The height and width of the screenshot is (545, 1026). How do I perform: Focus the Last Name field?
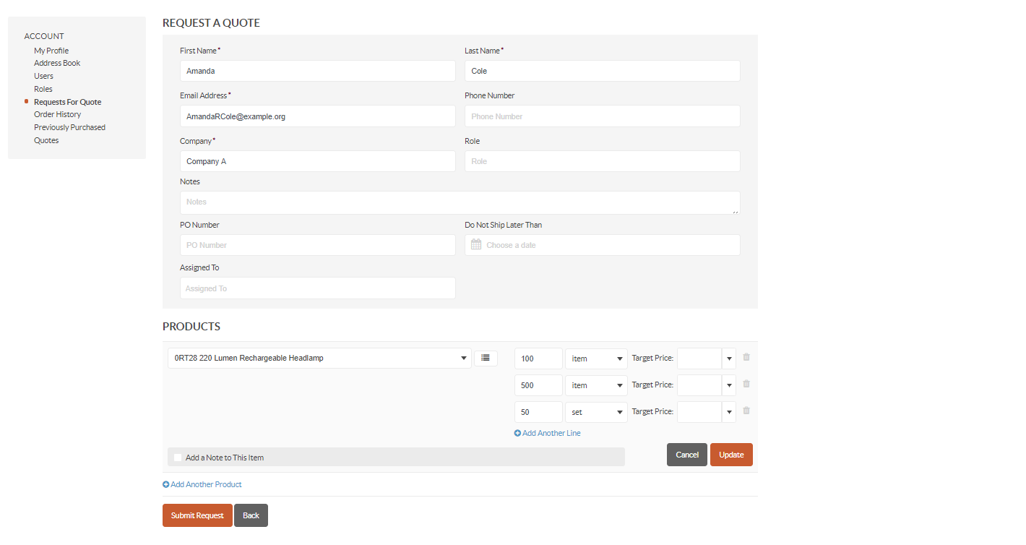point(603,71)
